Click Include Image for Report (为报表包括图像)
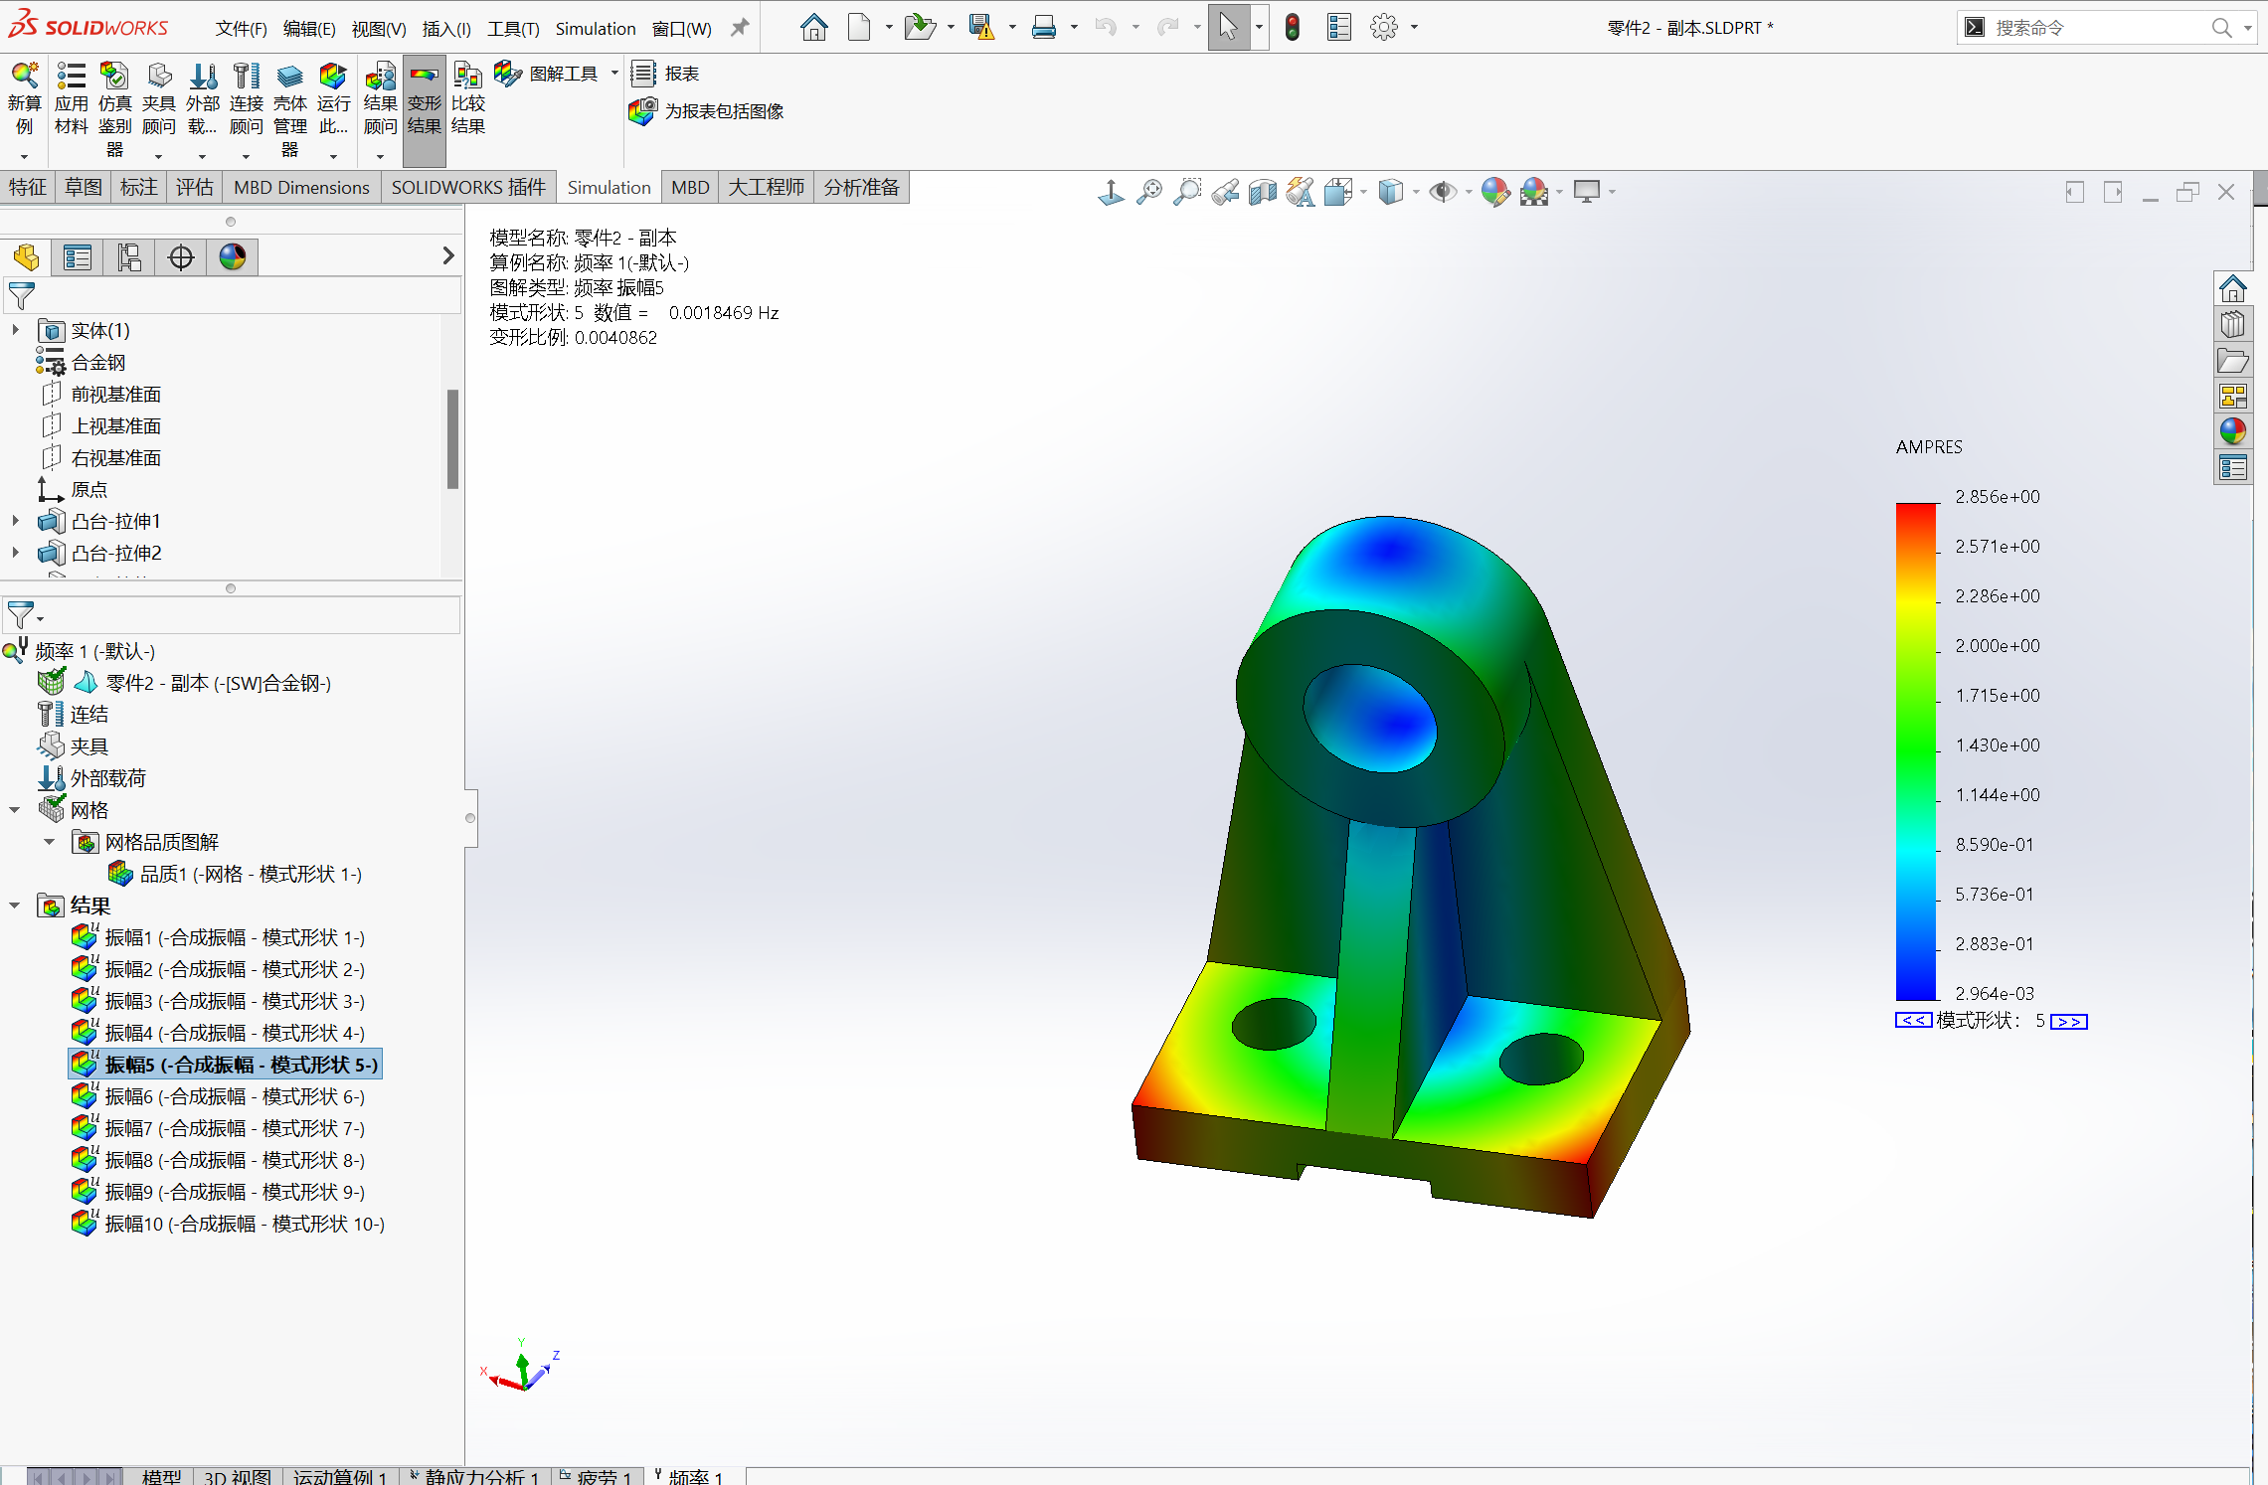 [x=707, y=111]
